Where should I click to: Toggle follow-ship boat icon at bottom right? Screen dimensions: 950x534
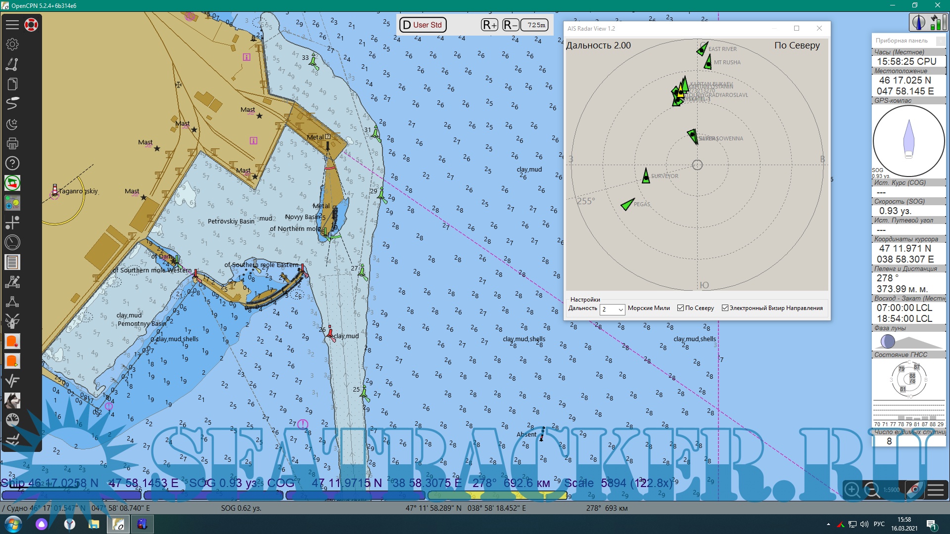[x=915, y=490]
